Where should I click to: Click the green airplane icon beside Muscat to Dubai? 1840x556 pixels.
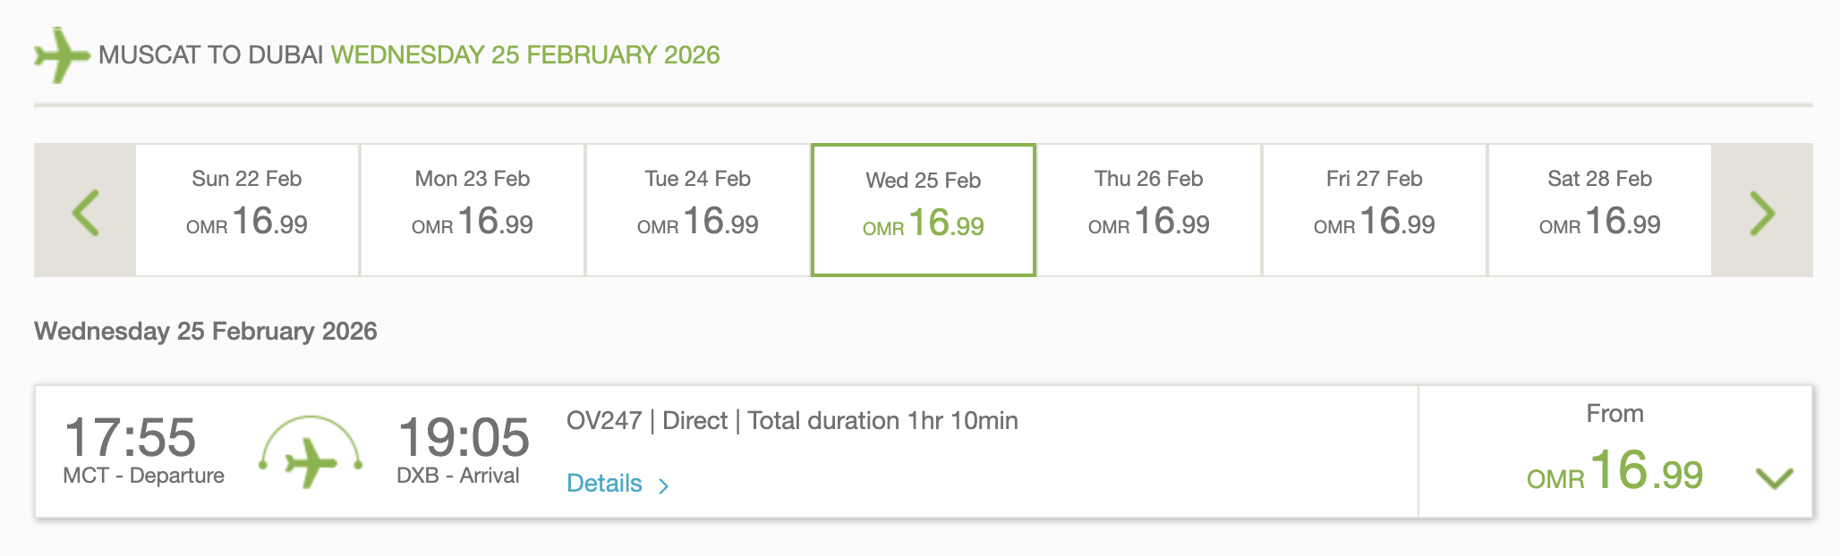tap(60, 55)
